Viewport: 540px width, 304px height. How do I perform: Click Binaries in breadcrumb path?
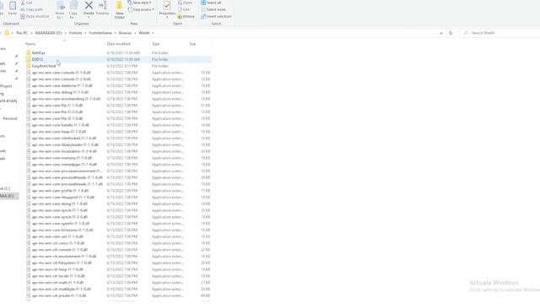(126, 33)
